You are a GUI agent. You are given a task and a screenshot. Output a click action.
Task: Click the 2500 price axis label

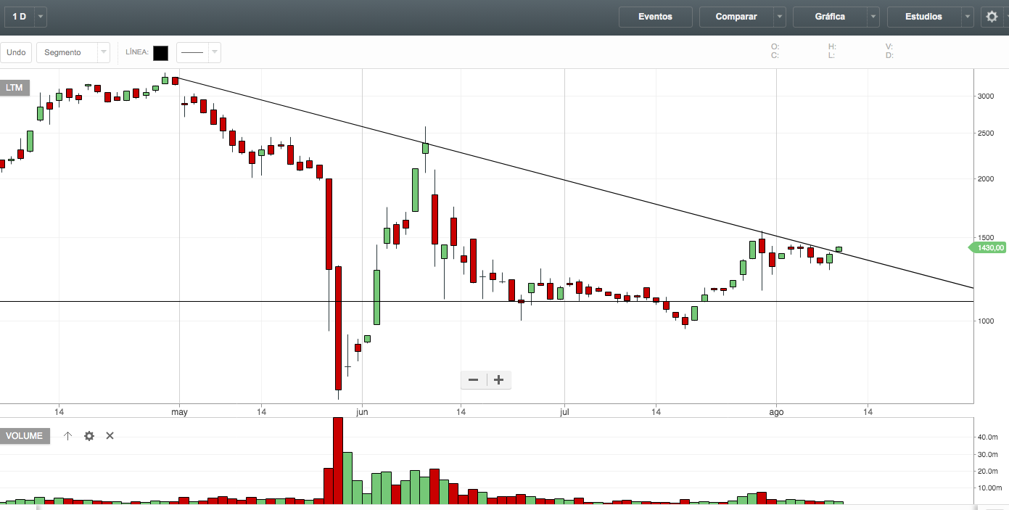[x=986, y=133]
